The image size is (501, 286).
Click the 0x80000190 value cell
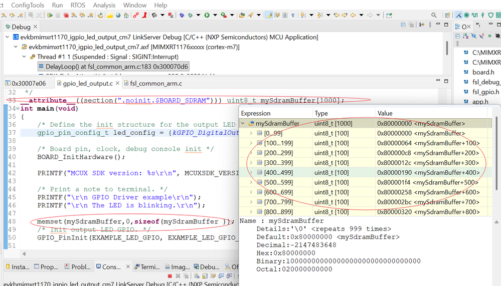point(431,172)
